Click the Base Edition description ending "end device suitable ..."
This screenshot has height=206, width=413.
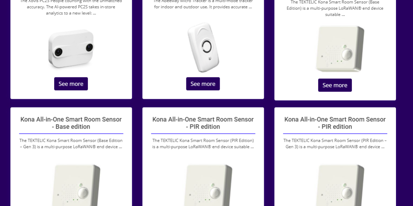click(x=335, y=8)
